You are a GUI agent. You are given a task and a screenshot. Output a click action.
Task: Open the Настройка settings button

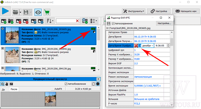(x=159, y=11)
